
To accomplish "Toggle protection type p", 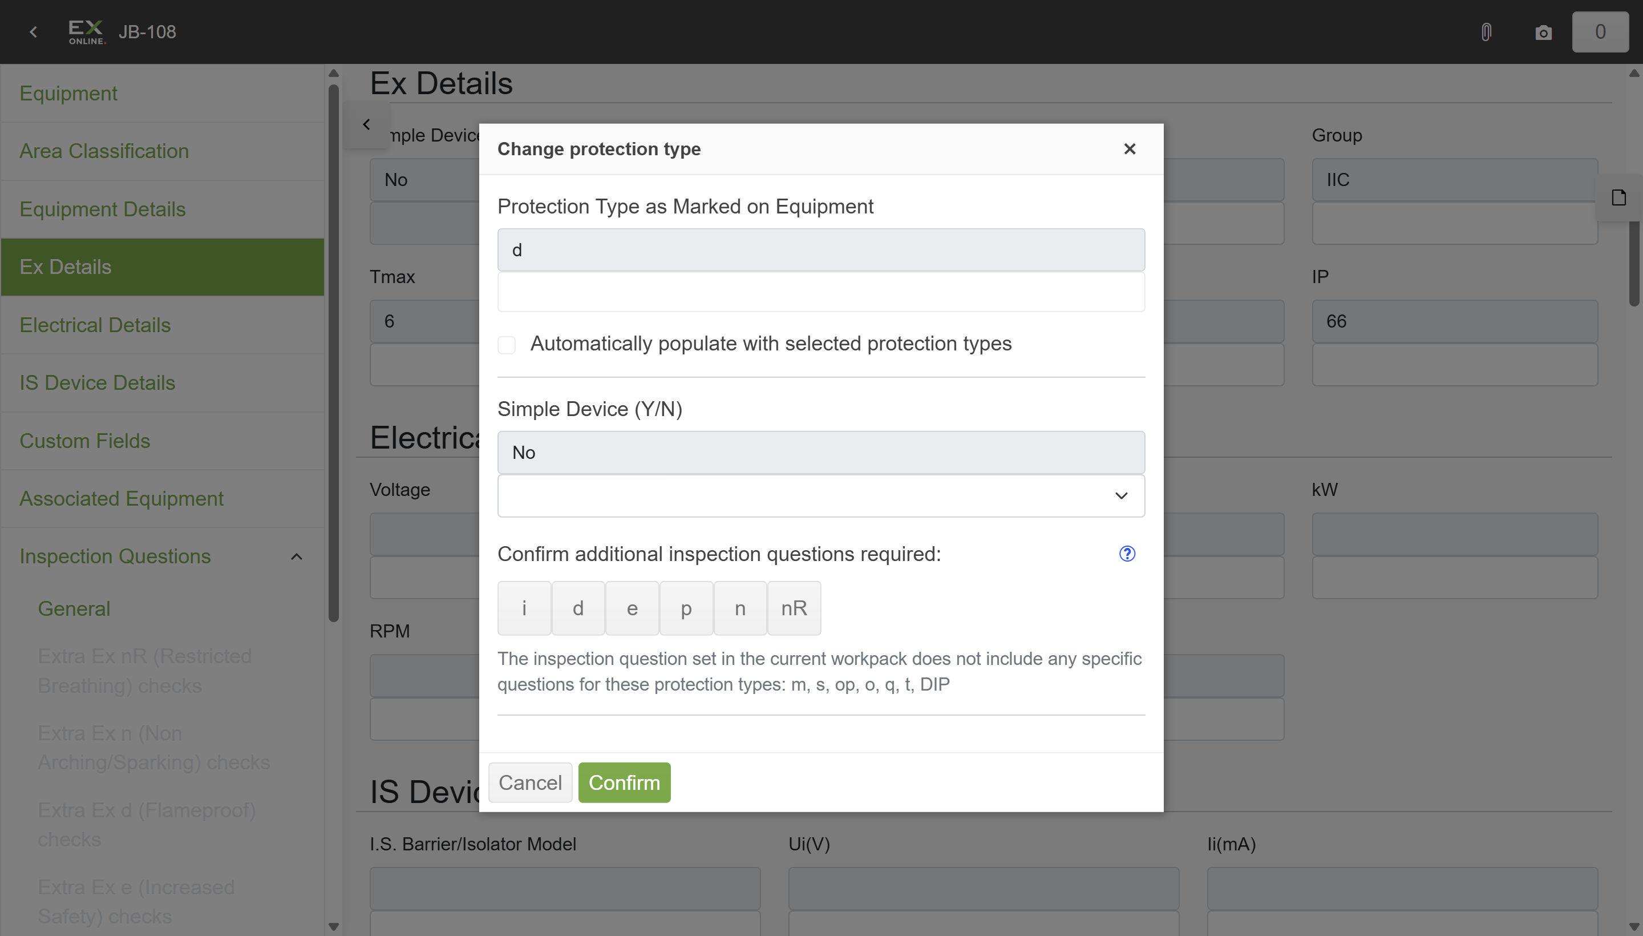I will click(x=686, y=608).
